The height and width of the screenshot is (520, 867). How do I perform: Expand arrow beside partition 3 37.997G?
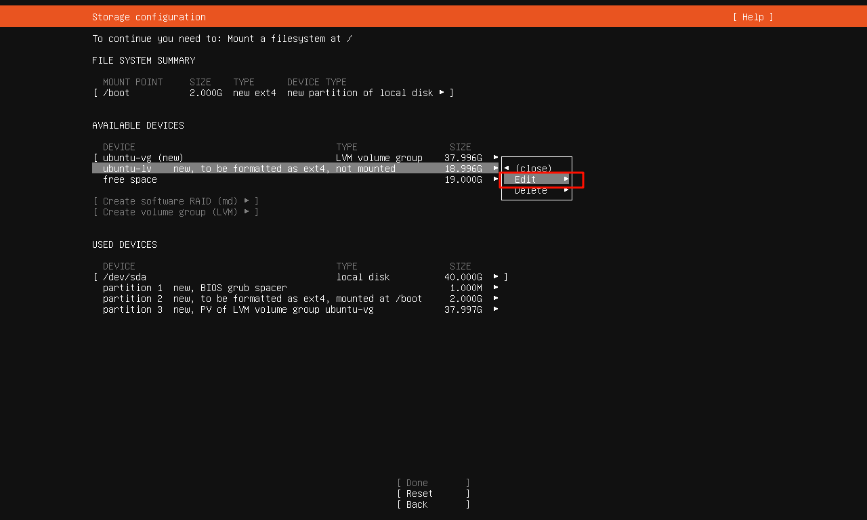496,309
